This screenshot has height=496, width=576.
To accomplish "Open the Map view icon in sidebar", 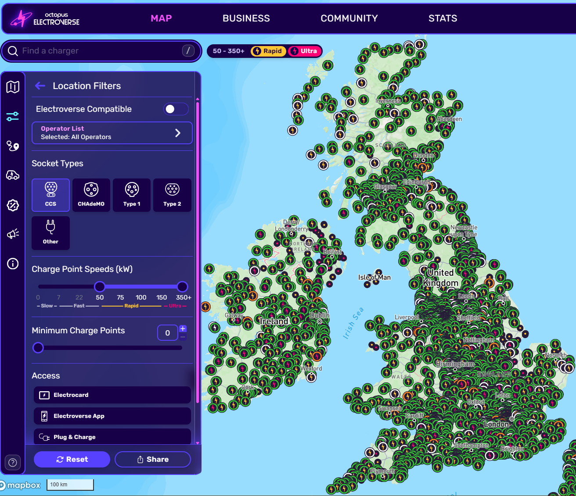I will click(x=13, y=87).
